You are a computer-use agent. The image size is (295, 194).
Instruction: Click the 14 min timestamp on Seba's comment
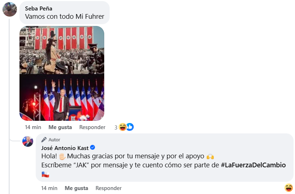tap(33, 127)
